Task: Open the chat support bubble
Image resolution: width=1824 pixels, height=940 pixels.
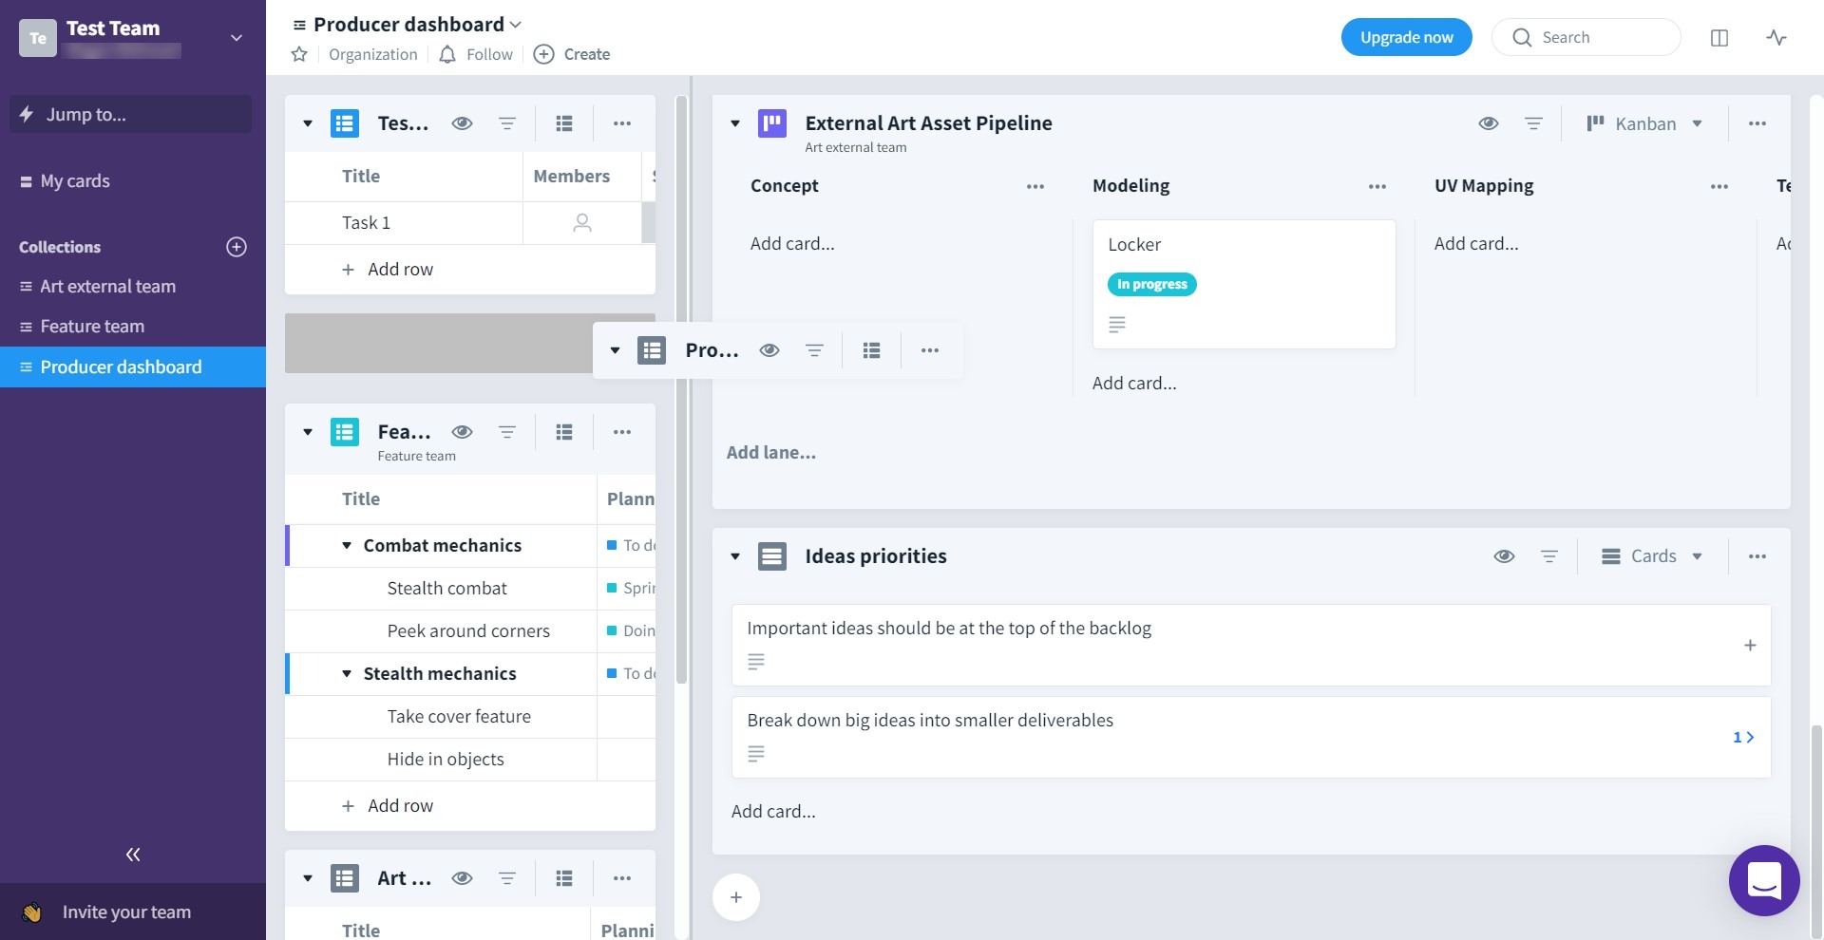Action: 1764,880
